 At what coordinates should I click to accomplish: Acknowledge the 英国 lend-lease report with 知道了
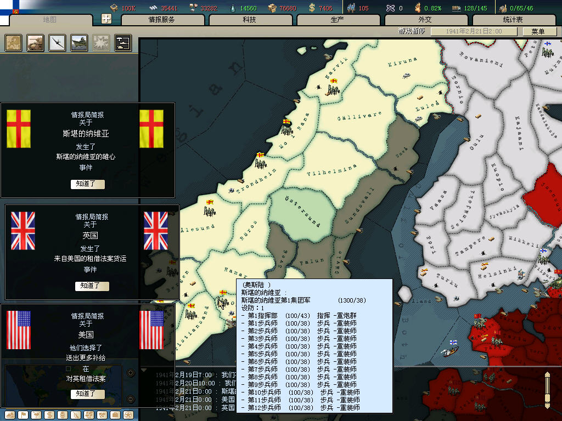coord(92,286)
